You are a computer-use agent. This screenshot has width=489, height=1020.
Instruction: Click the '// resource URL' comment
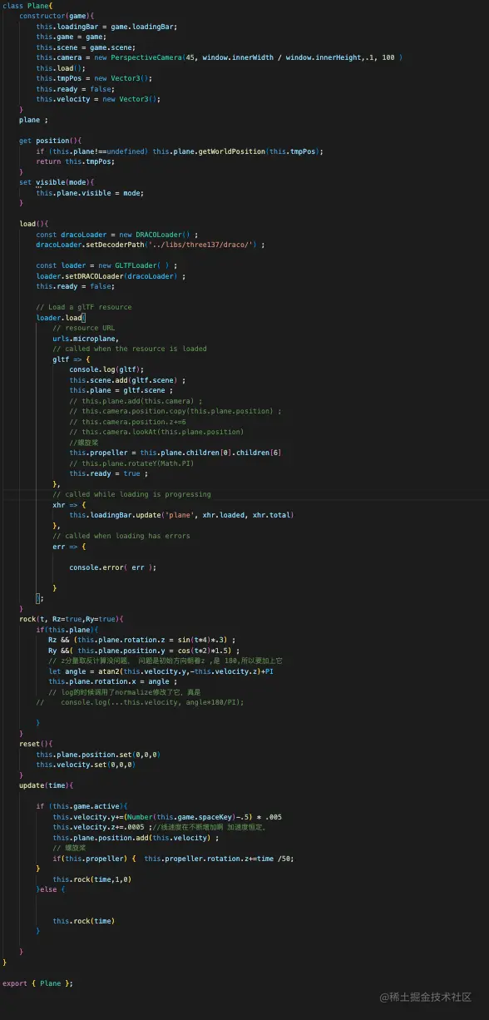tap(84, 328)
